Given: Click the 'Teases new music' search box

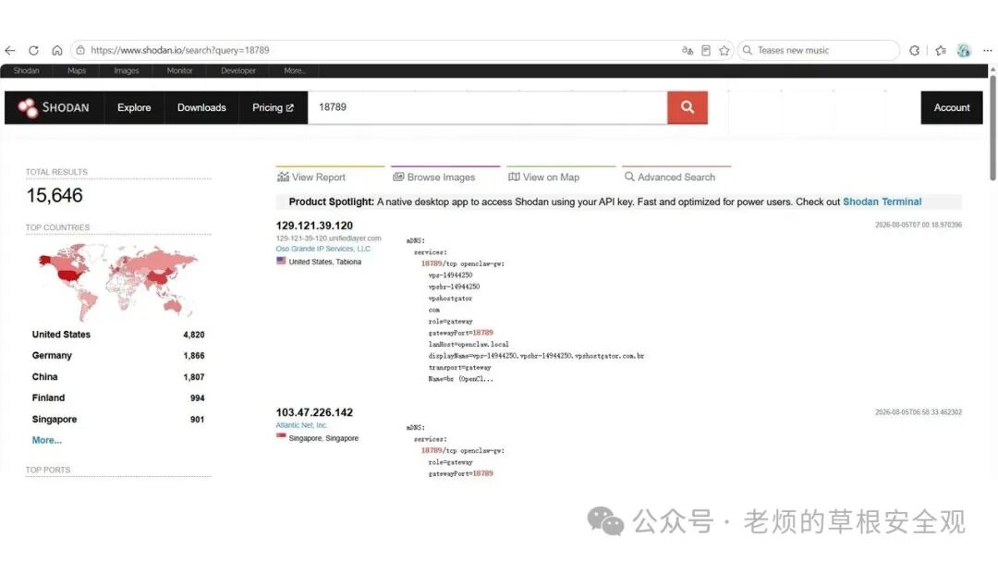Looking at the screenshot, I should pos(818,50).
